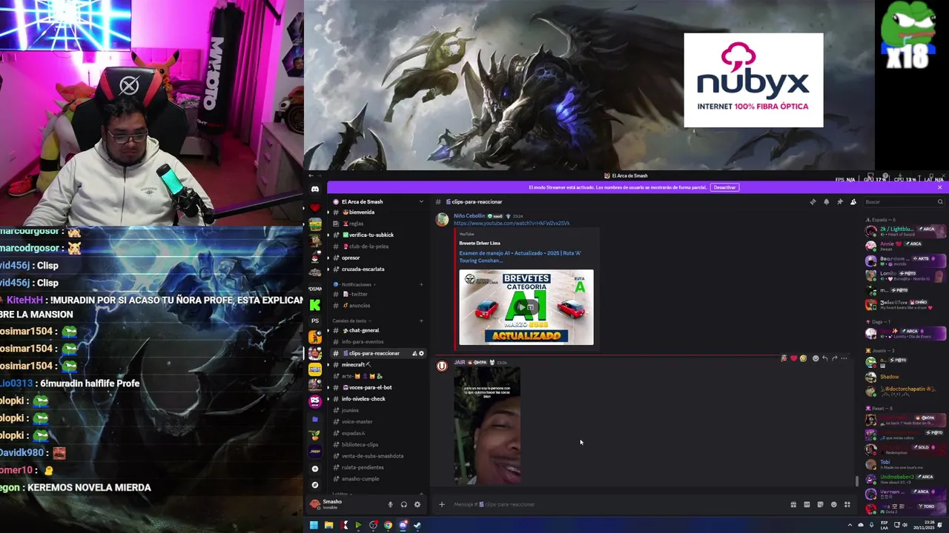This screenshot has width=949, height=533.
Task: Open more options dots on JAIR message
Action: coord(844,358)
